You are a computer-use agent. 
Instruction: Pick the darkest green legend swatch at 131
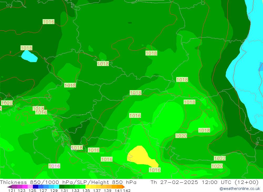(62, 187)
